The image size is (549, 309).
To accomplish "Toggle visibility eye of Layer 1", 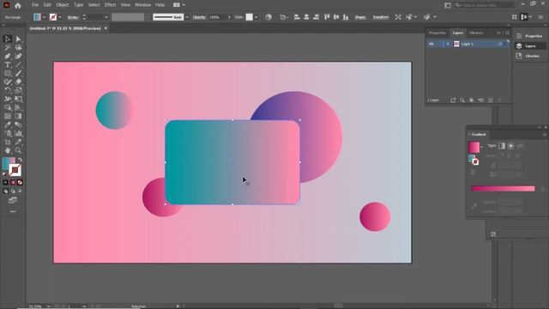I will pos(431,44).
